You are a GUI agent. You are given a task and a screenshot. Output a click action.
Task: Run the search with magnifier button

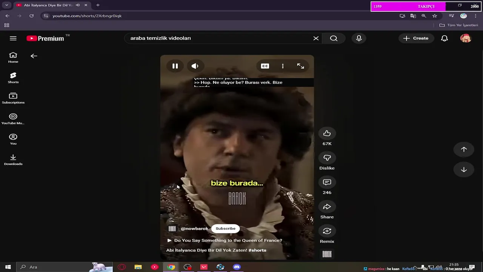334,38
